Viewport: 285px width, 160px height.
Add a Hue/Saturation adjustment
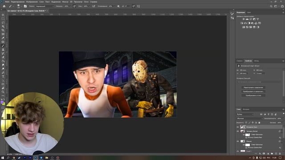242,23
